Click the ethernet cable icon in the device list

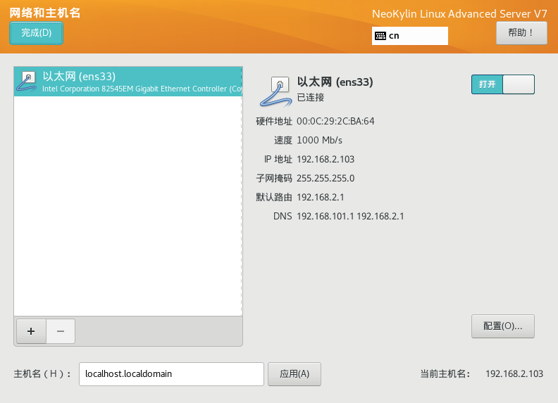pyautogui.click(x=26, y=82)
